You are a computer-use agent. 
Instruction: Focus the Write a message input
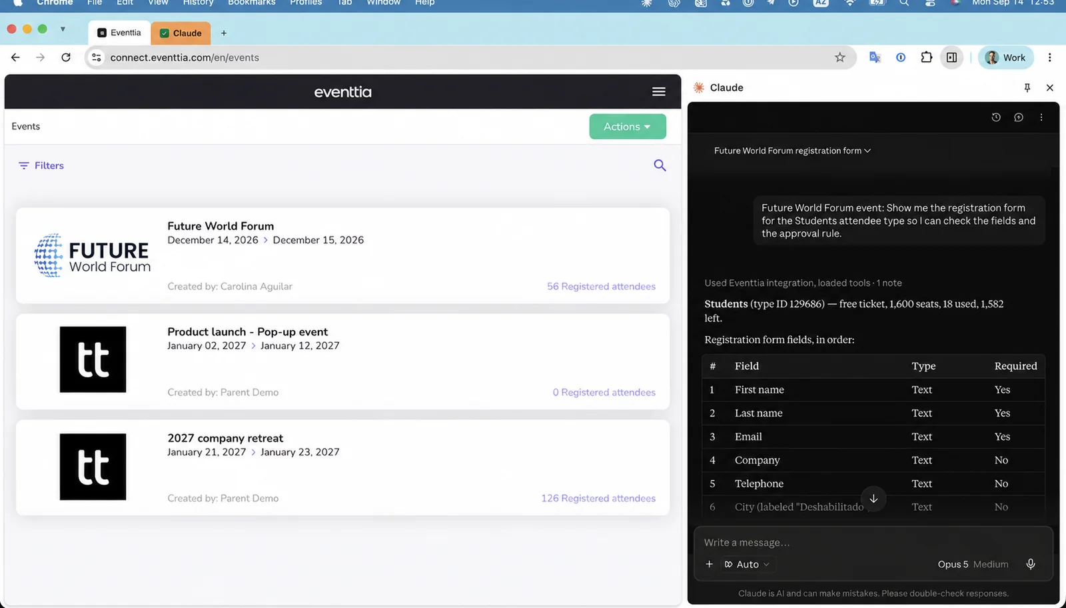pyautogui.click(x=873, y=543)
